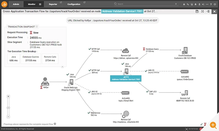Click the HTTP Call 364 ms label

[x=95, y=71]
